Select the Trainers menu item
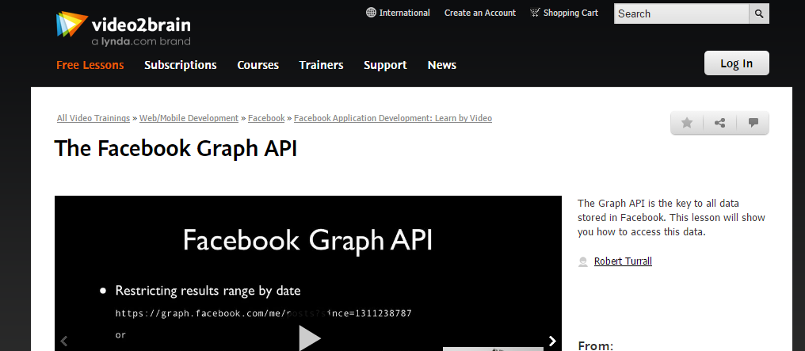 322,65
